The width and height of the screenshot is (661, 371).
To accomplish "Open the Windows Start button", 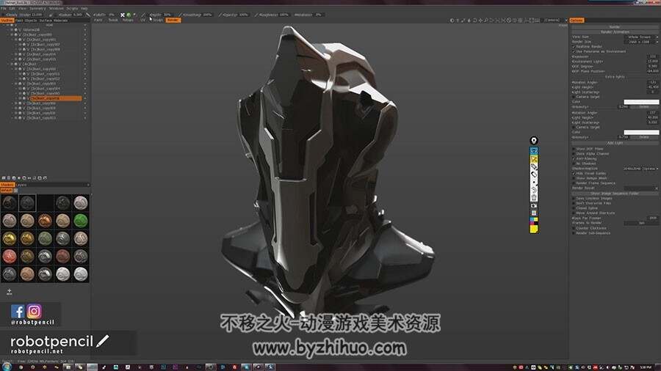I will coord(7,367).
